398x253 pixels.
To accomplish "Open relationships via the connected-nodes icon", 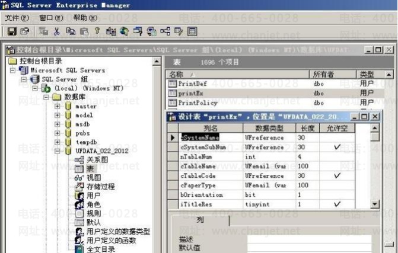I will [x=165, y=31].
